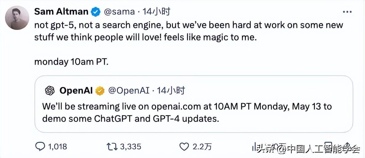Bookmark the tweet with the bookmark icon
Screen dimensions: 365x158
[329, 147]
